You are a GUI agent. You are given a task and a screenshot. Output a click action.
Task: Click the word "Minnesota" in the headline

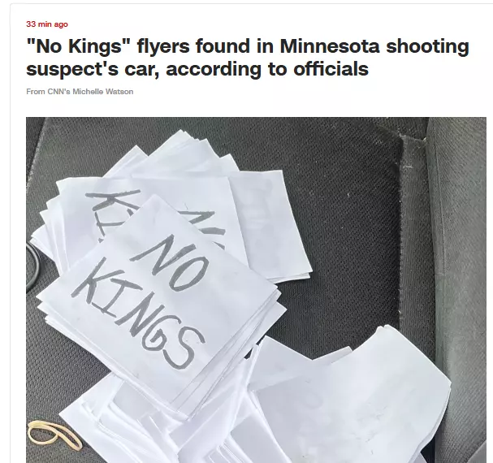click(330, 46)
